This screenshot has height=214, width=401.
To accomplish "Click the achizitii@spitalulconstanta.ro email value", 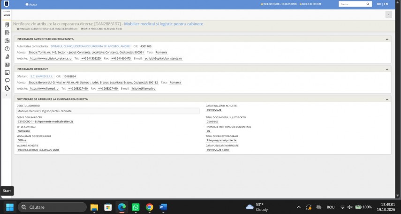I will [x=163, y=58].
